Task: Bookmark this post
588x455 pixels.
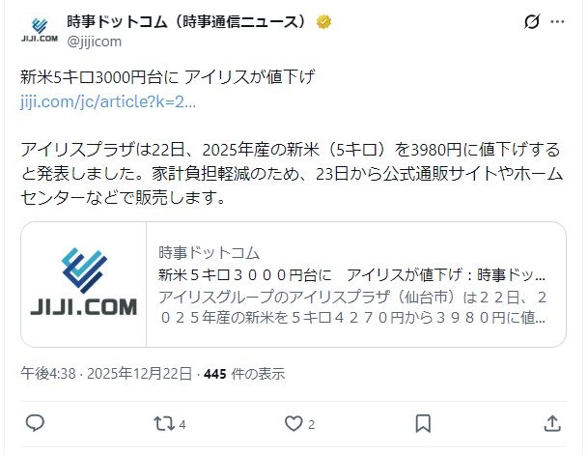Action: point(423,423)
